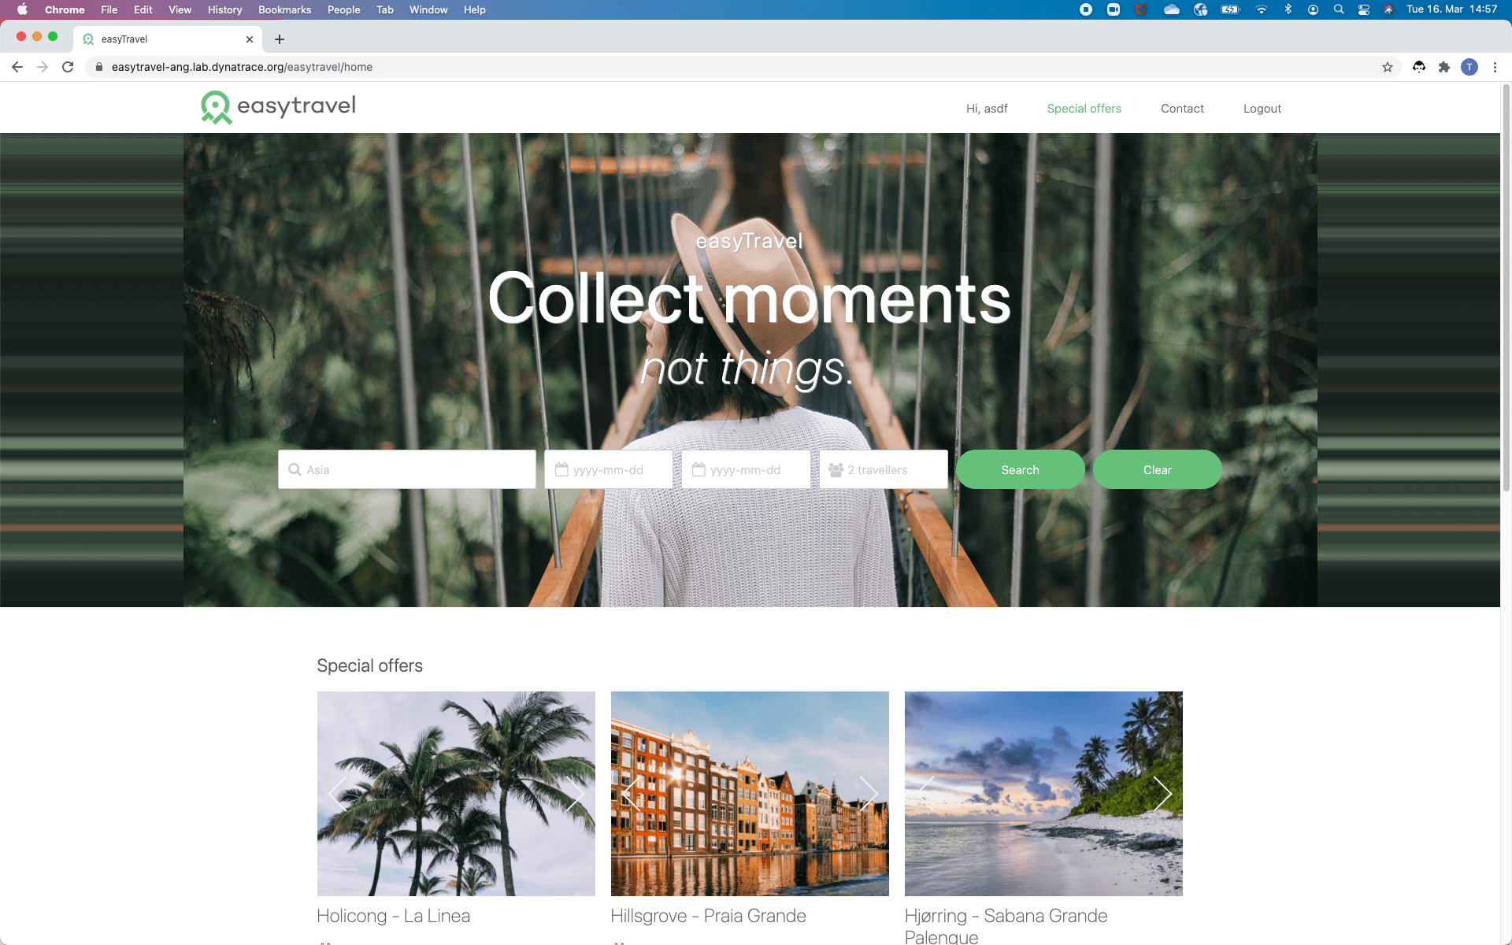The width and height of the screenshot is (1512, 945).
Task: Click the browser bookmark star icon
Action: (x=1388, y=68)
